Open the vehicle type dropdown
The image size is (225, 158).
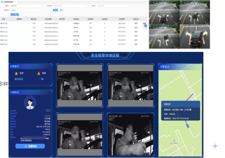26,10
